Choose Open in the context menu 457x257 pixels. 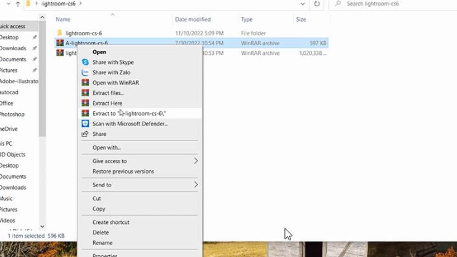[x=99, y=52]
